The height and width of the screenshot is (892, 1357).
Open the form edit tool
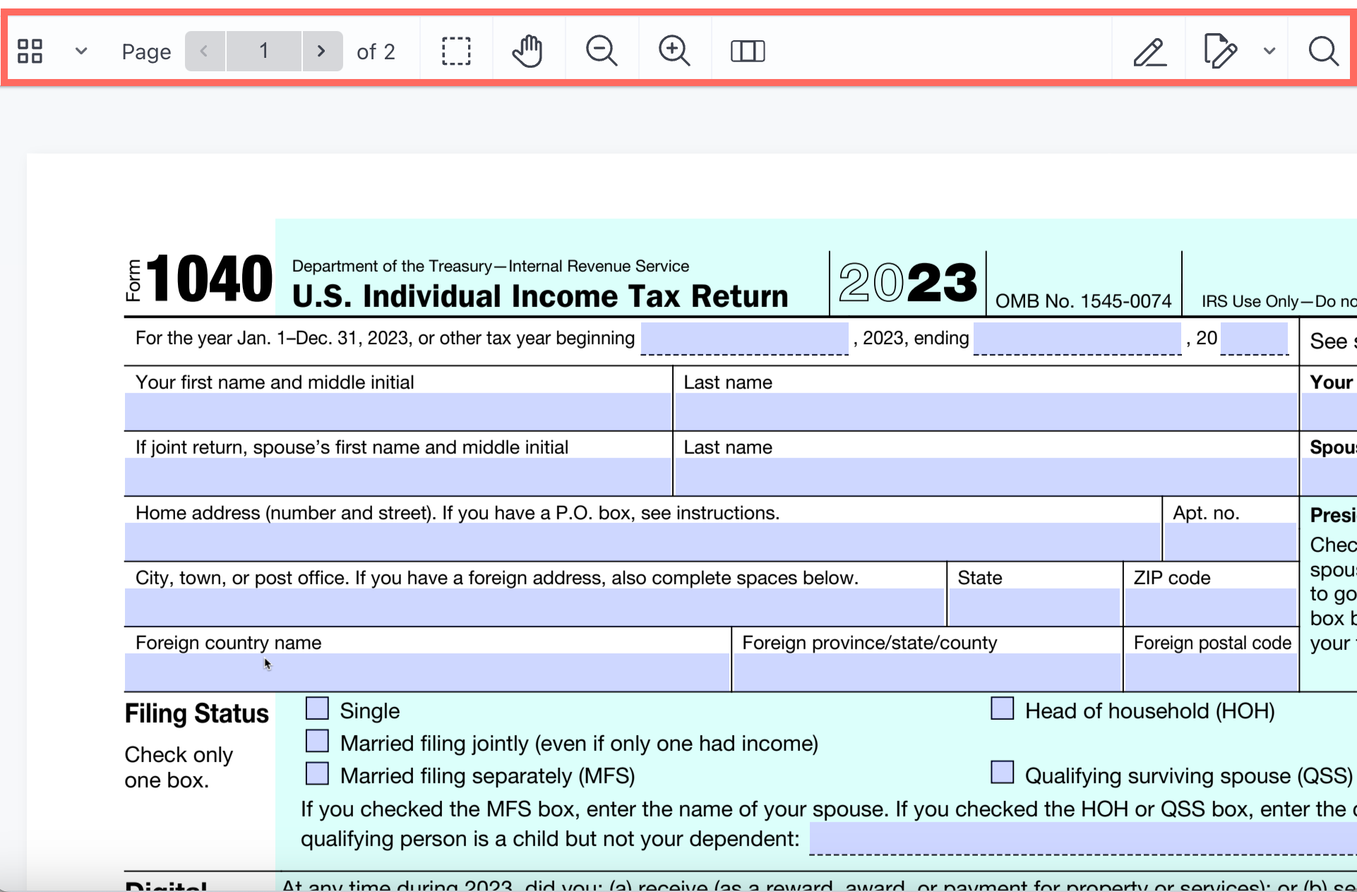1219,51
